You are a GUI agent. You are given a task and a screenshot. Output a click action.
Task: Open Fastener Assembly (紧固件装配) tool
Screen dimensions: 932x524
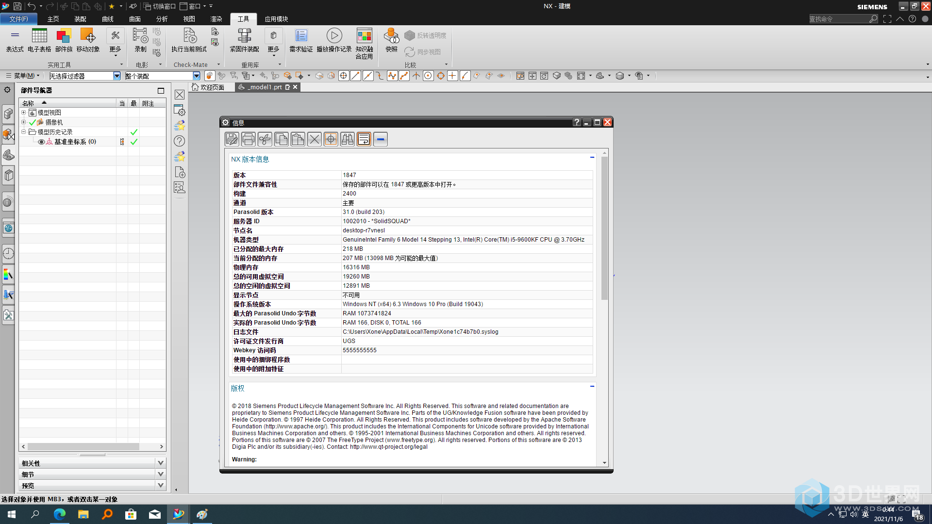point(244,40)
